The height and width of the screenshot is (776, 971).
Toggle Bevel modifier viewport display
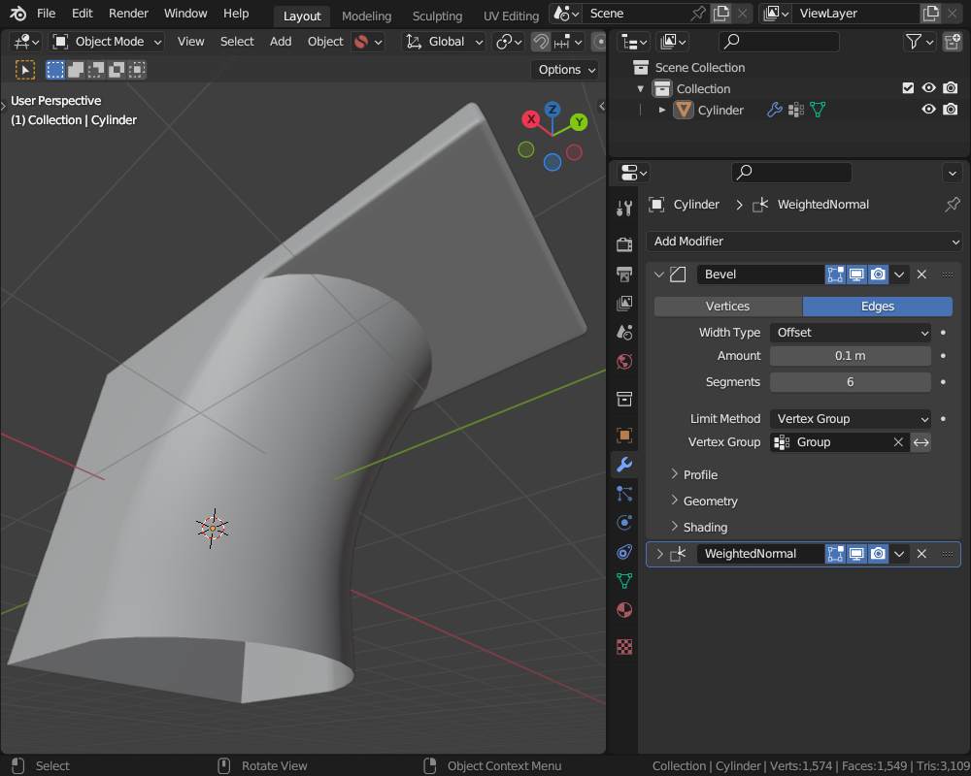click(x=856, y=275)
